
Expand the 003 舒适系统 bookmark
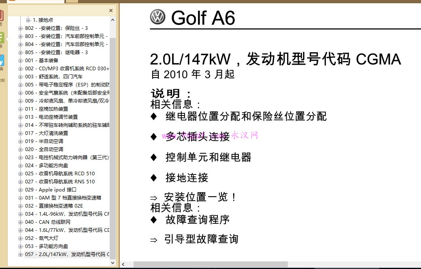click(20, 77)
